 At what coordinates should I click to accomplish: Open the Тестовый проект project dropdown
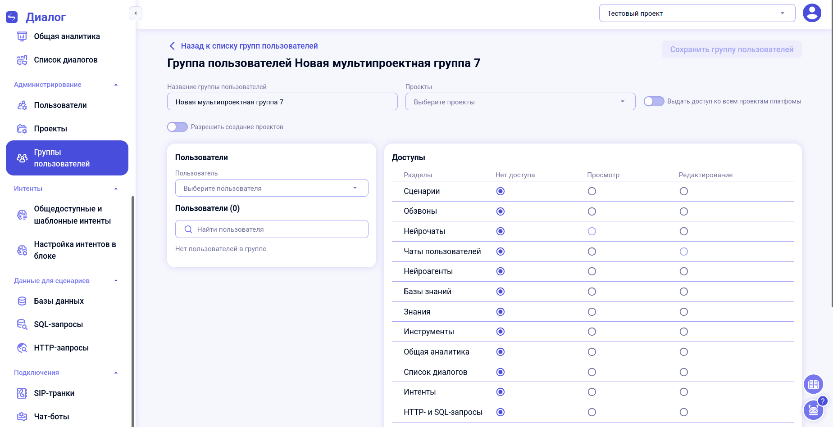(697, 13)
